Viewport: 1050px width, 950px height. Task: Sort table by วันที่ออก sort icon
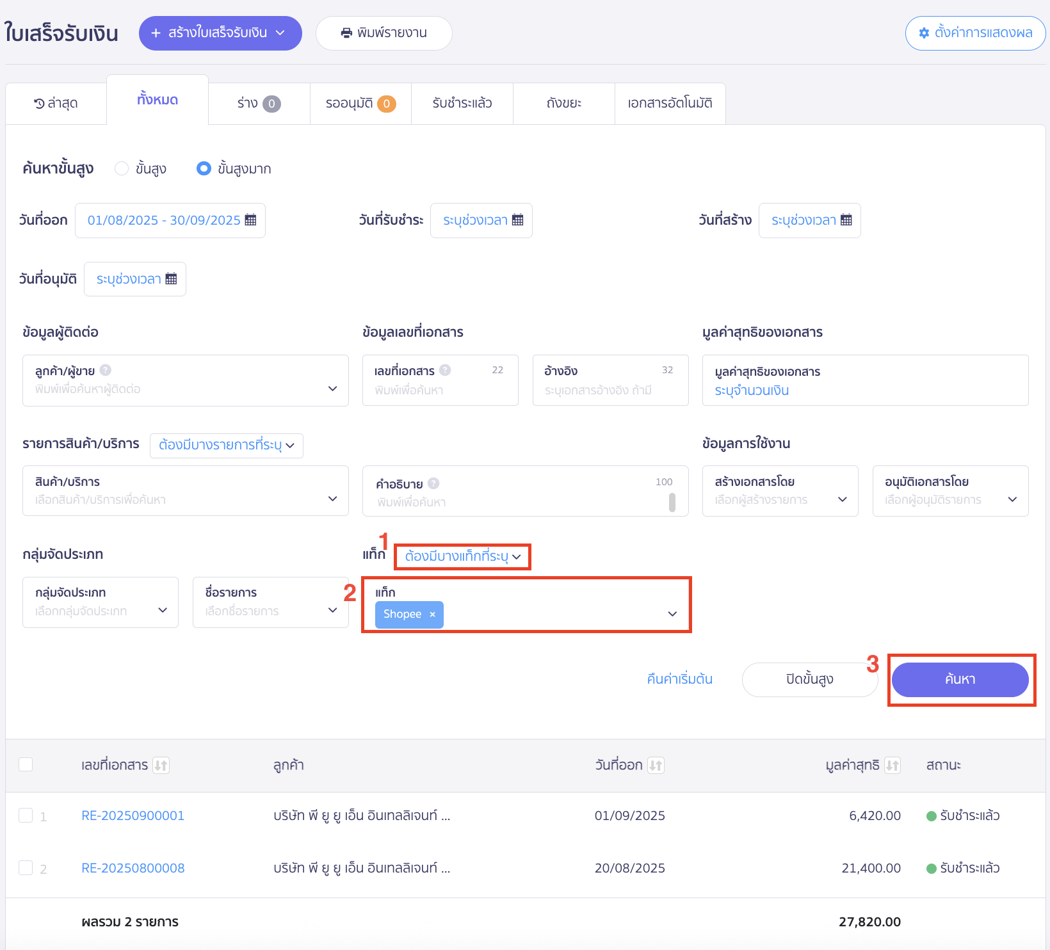click(656, 765)
